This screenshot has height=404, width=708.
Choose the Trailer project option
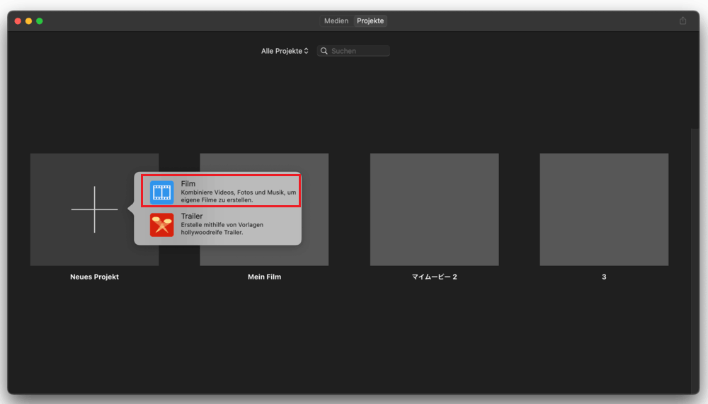coord(221,224)
